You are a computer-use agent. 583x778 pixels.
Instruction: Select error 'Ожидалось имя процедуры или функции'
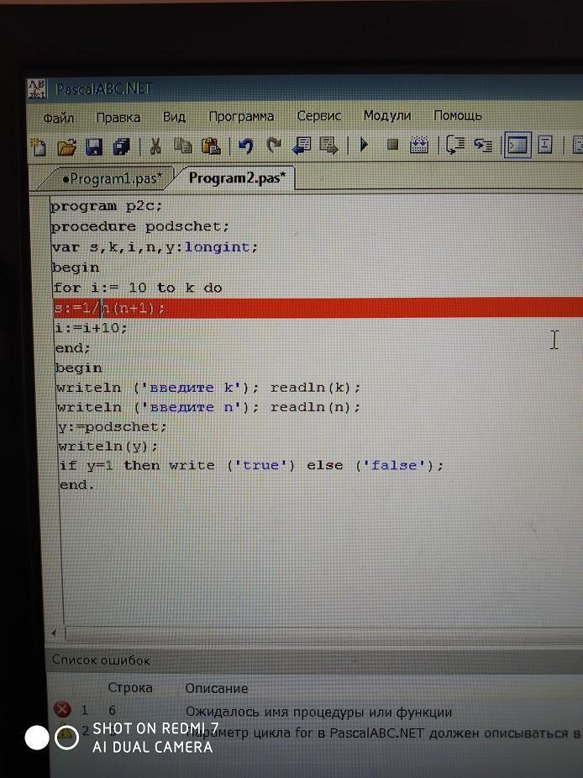click(x=318, y=712)
